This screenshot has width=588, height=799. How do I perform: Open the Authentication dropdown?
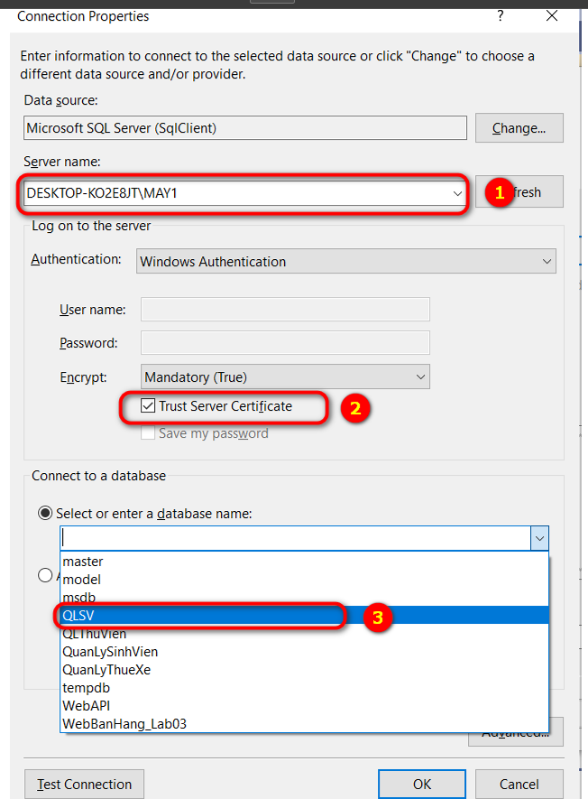[x=546, y=262]
